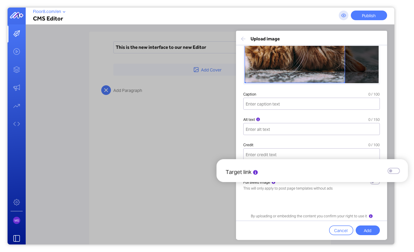Open the settings gear in sidebar
The image size is (414, 252).
(x=17, y=202)
